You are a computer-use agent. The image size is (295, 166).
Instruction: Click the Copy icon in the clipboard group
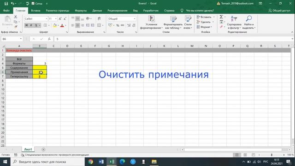pyautogui.click(x=16, y=22)
